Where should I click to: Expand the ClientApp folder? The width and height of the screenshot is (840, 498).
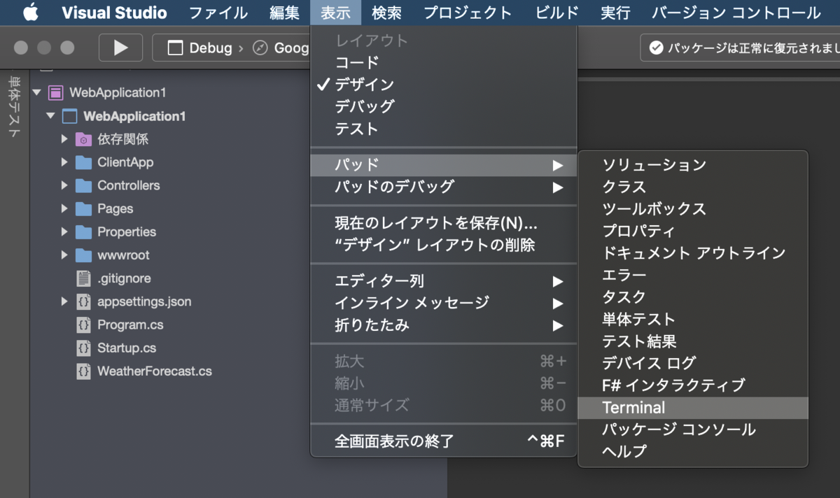click(64, 162)
